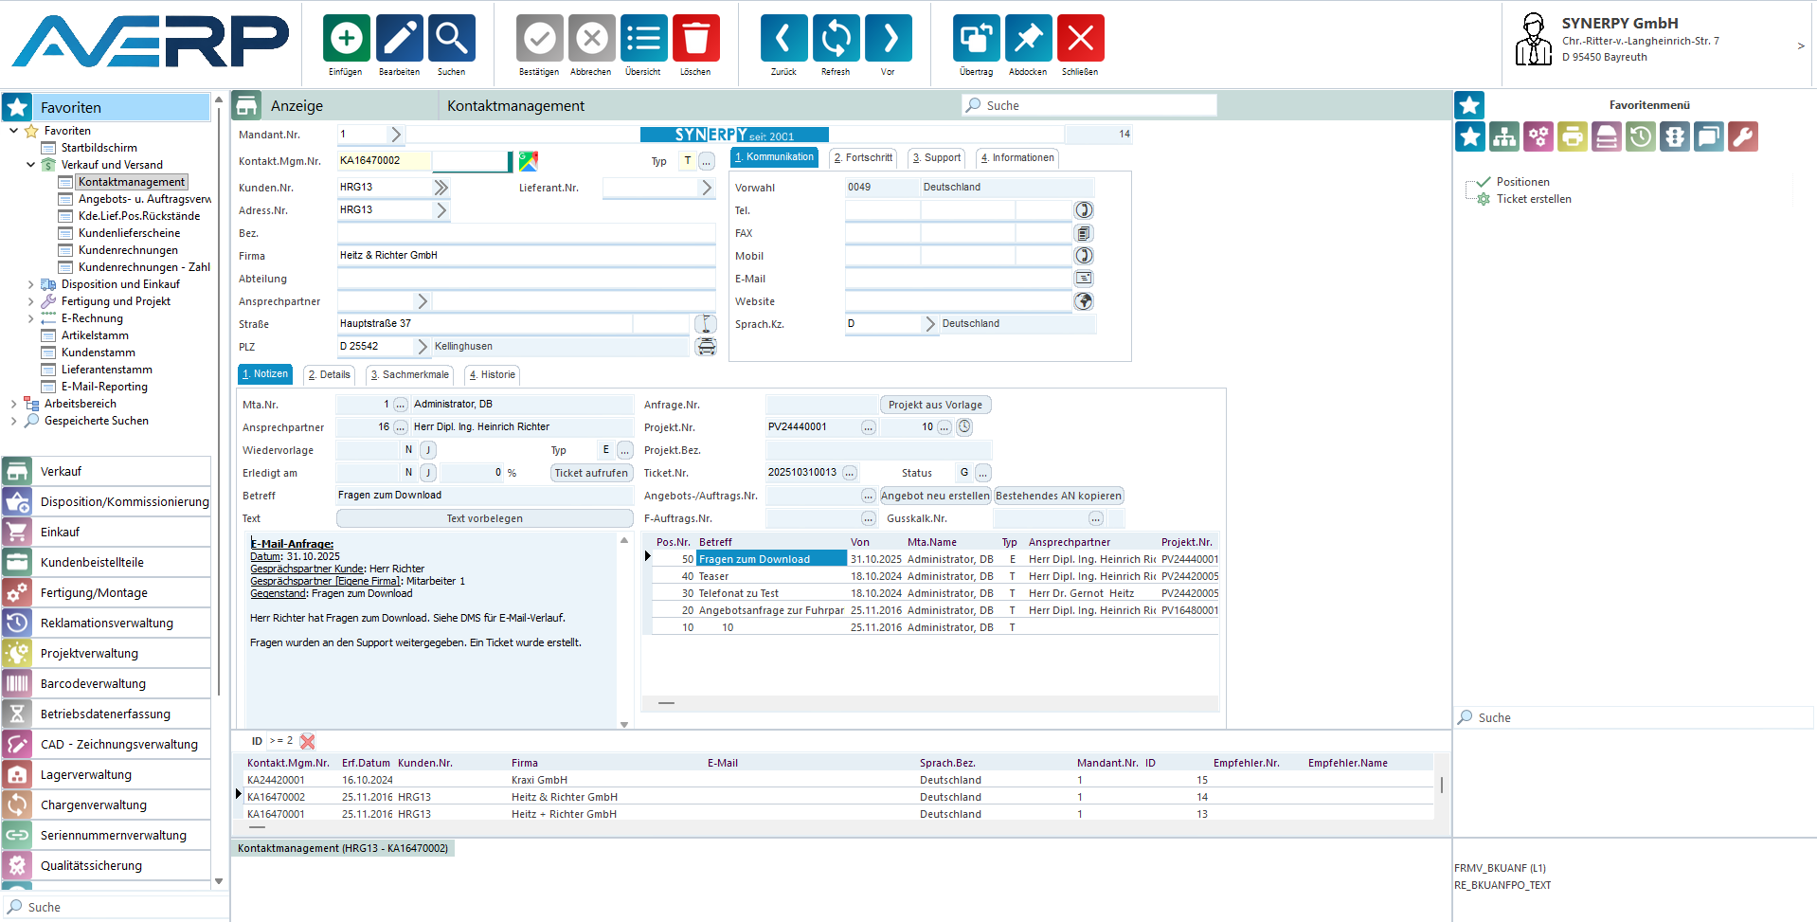Switch to the Fortschritt tab
The width and height of the screenshot is (1817, 922).
pos(863,158)
